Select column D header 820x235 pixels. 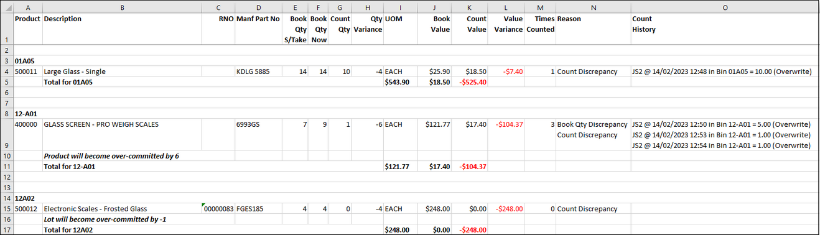pos(258,7)
